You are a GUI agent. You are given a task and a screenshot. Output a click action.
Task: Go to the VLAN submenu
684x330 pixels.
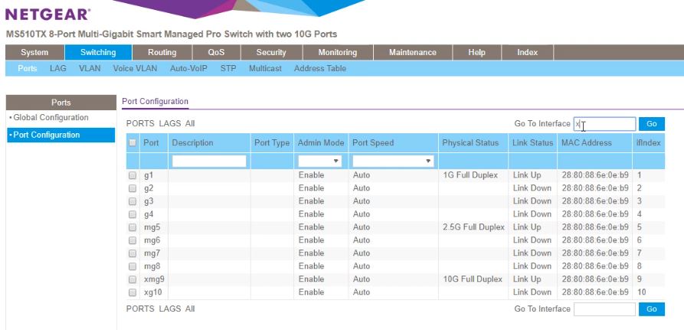90,69
